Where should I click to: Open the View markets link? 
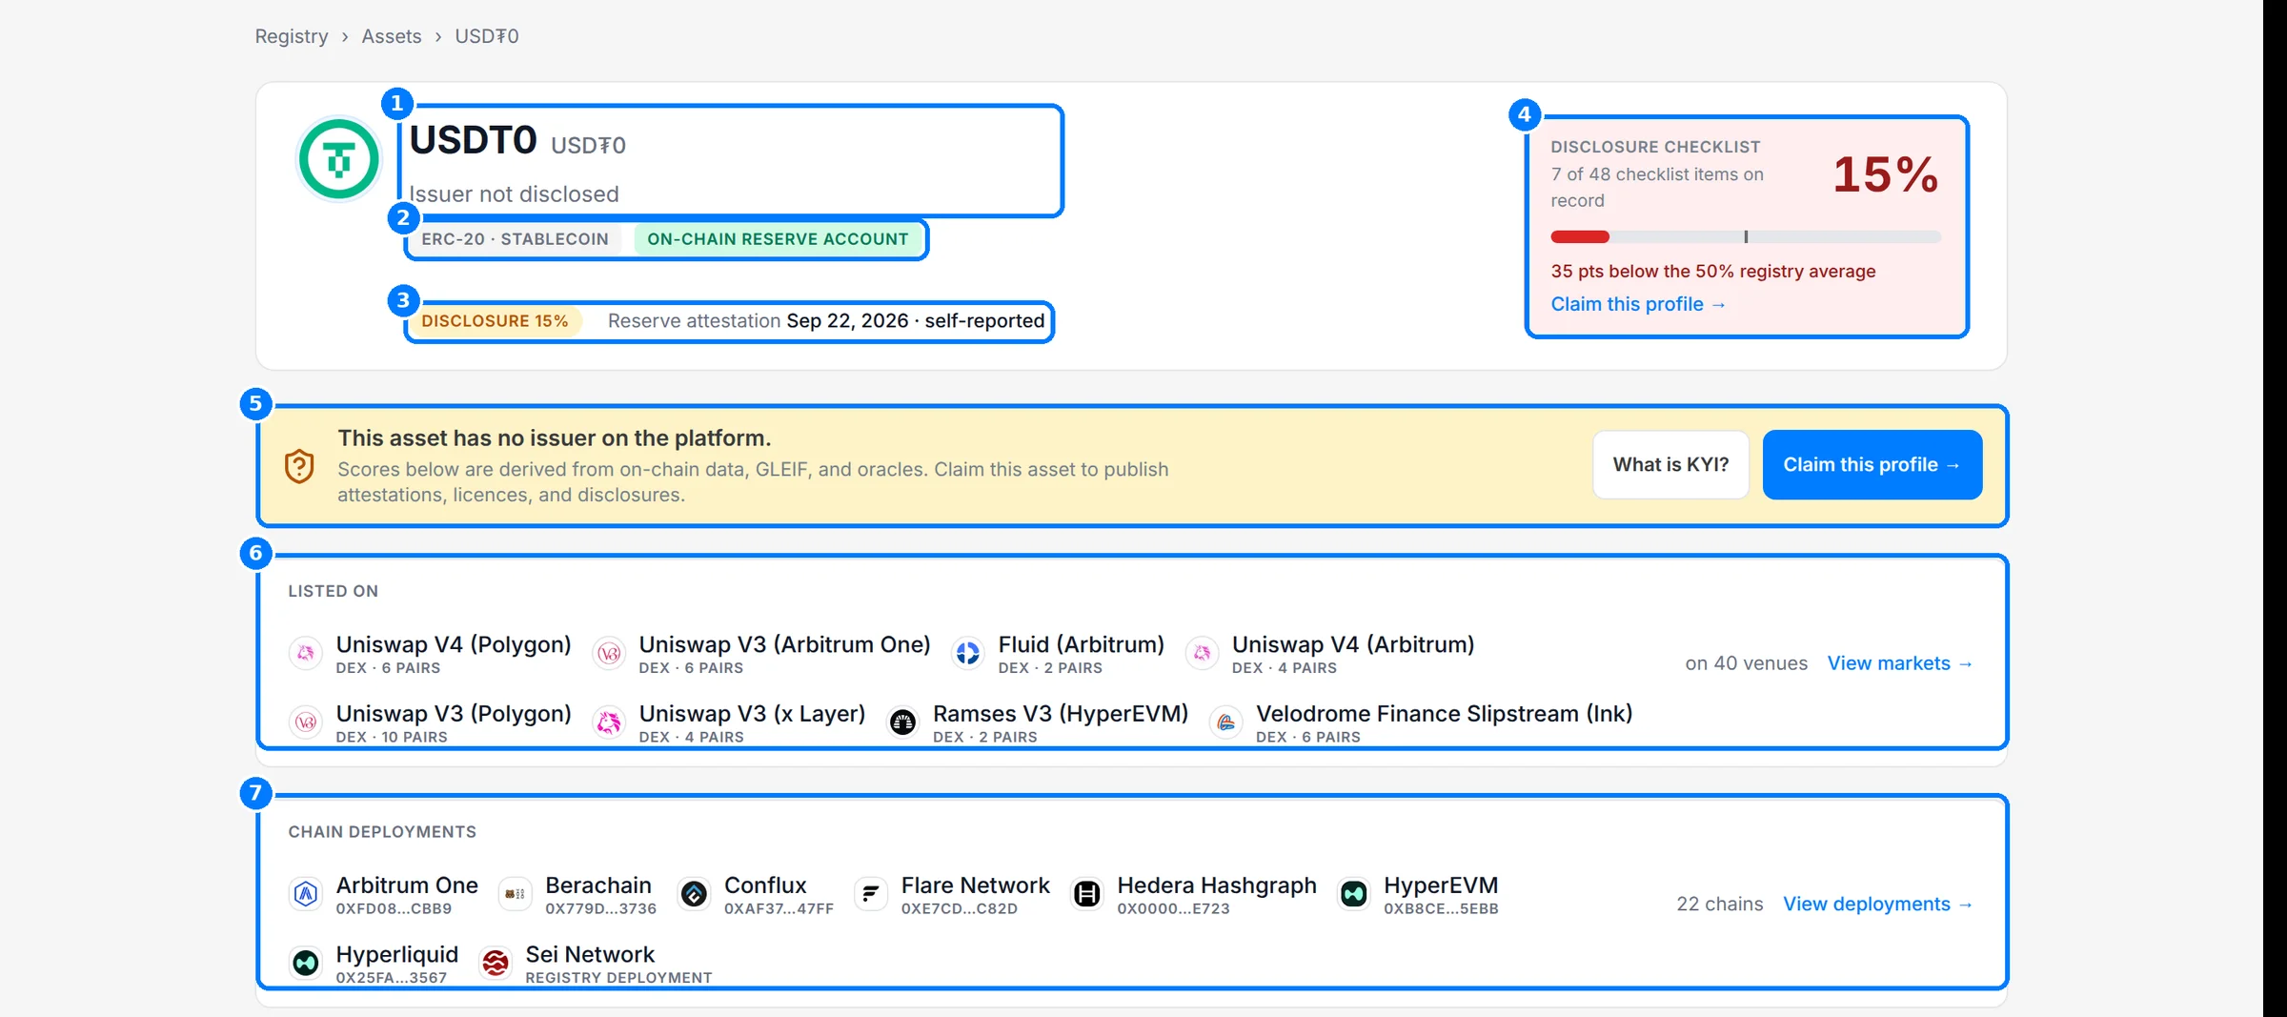[1900, 663]
